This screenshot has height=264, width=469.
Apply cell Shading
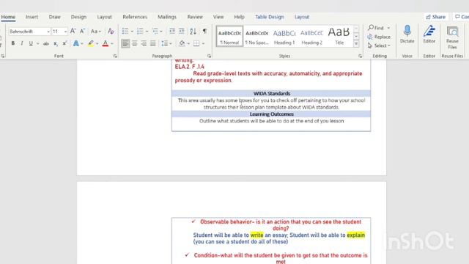tap(182, 44)
